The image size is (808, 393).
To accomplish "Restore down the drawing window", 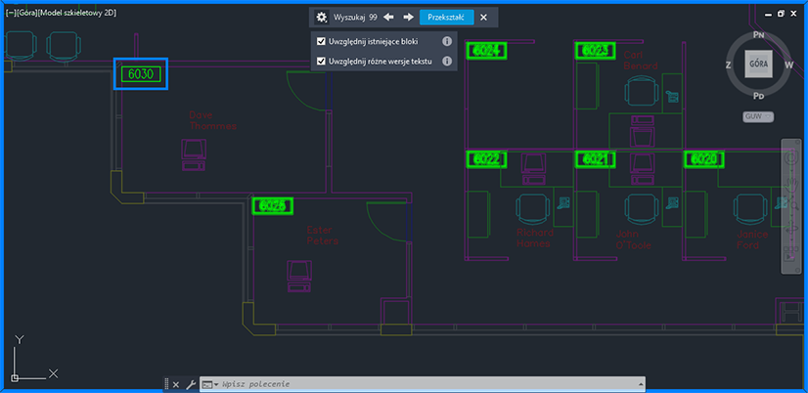I will click(782, 14).
